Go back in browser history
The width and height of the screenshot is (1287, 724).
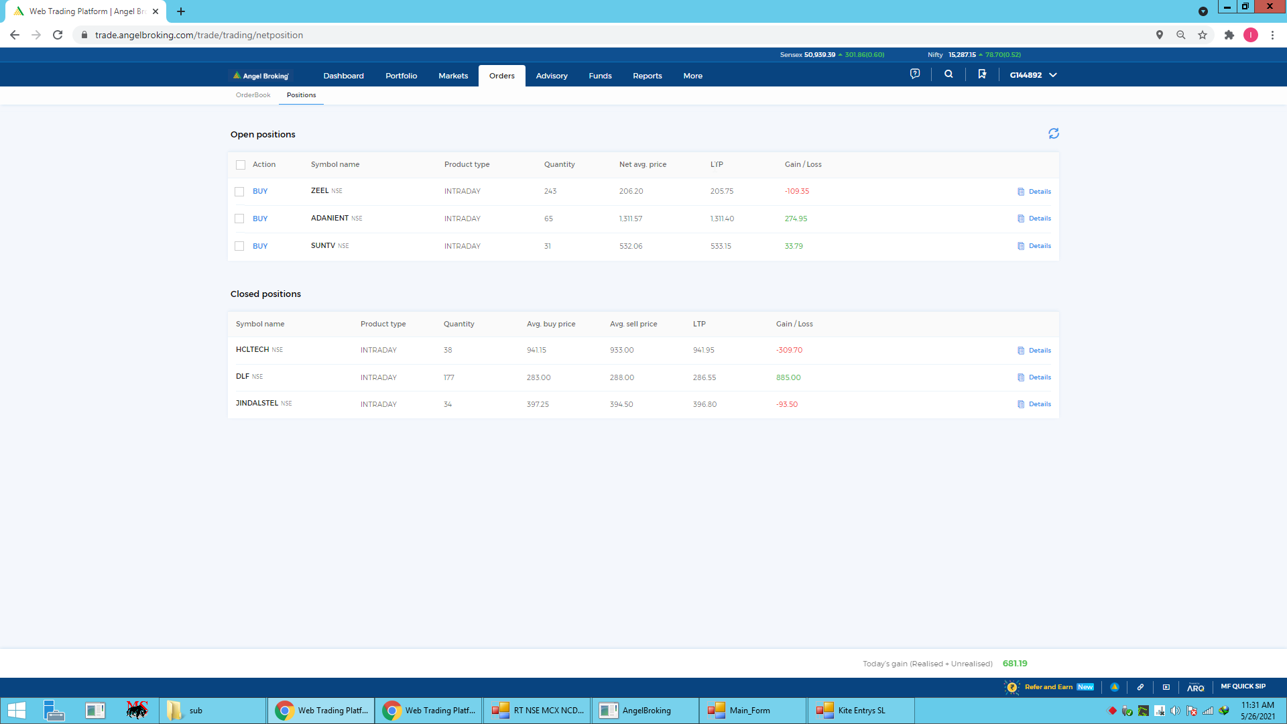coord(15,35)
